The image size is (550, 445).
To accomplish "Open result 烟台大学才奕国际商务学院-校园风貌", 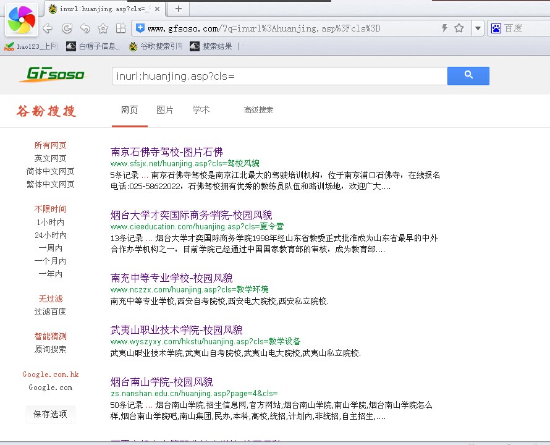I will (191, 215).
